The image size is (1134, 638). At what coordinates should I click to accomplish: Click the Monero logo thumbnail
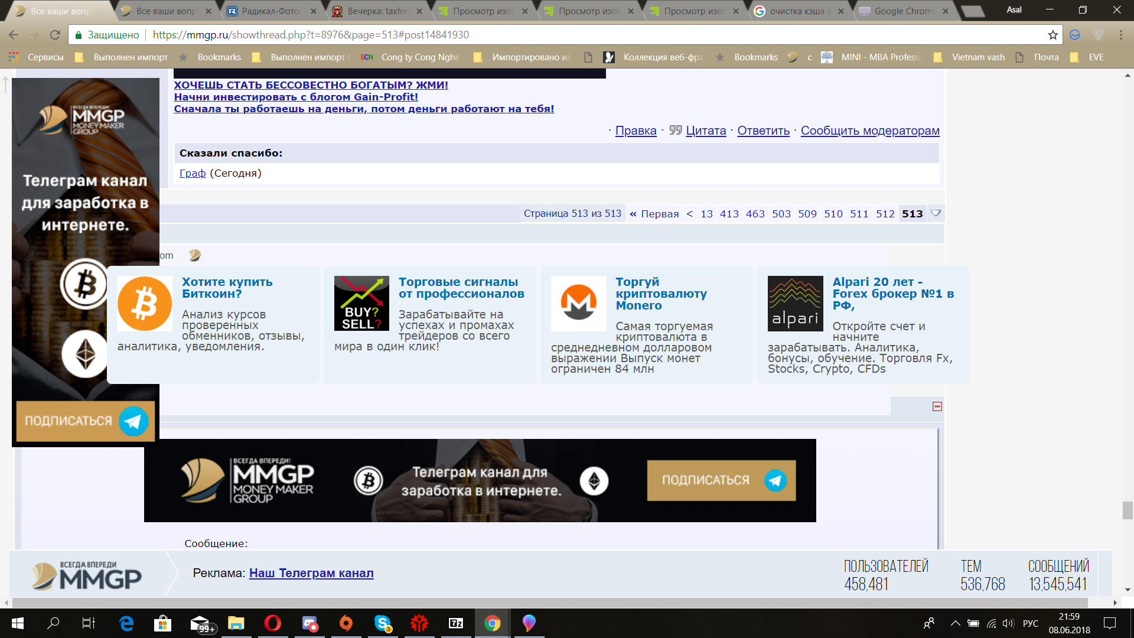(578, 303)
